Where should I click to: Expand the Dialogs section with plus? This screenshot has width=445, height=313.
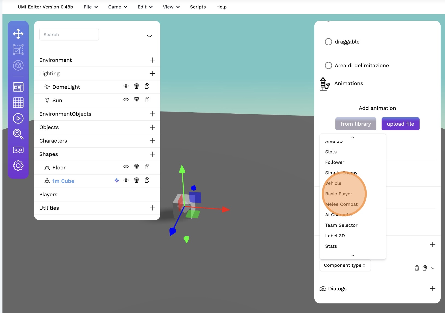(432, 288)
